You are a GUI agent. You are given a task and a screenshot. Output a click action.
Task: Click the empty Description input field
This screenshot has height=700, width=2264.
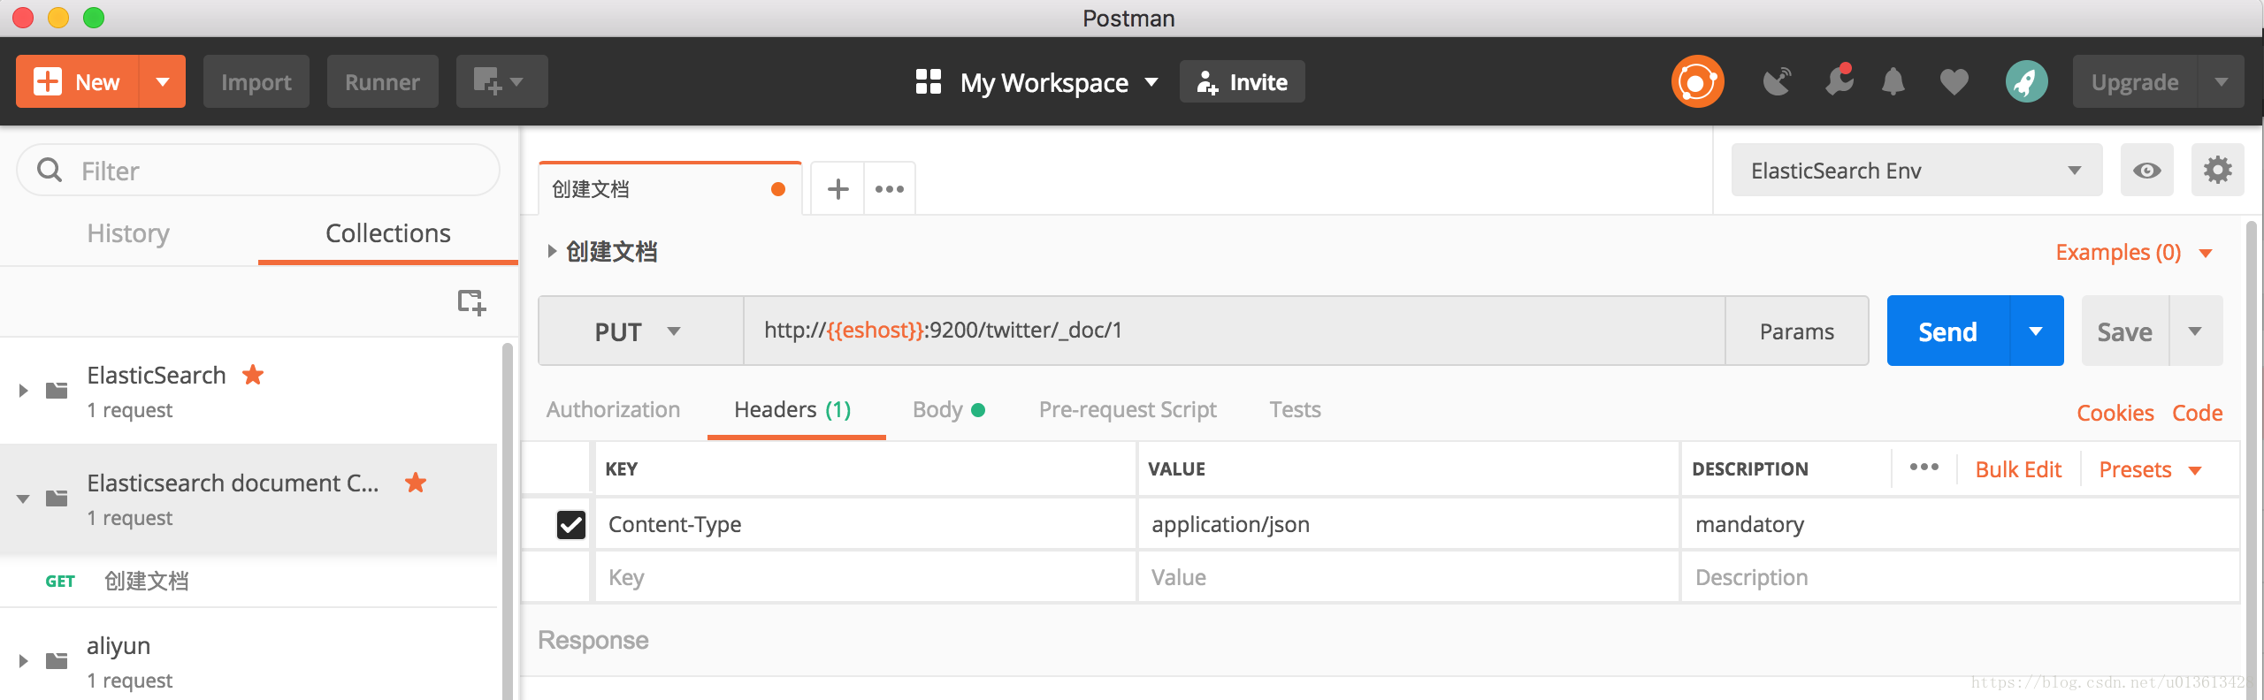1960,577
